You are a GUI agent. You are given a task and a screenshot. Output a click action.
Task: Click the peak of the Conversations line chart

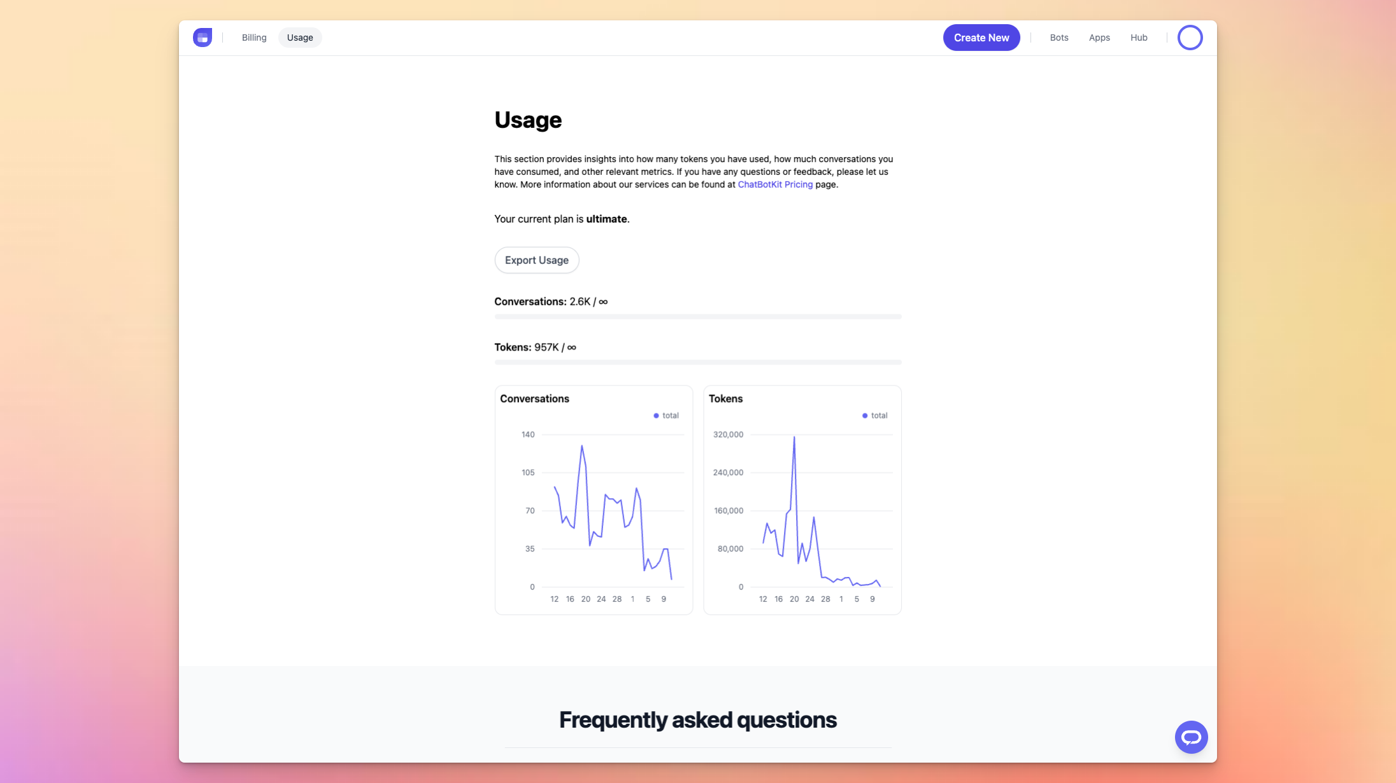click(x=581, y=447)
